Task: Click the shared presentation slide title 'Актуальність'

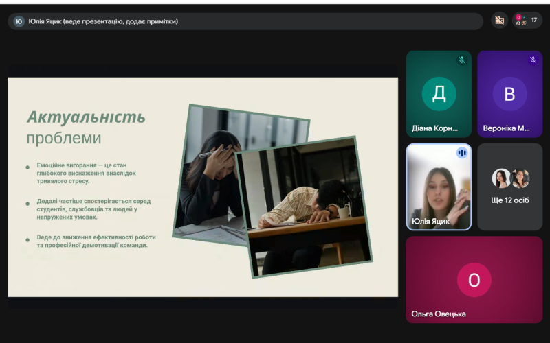Action: pos(86,116)
